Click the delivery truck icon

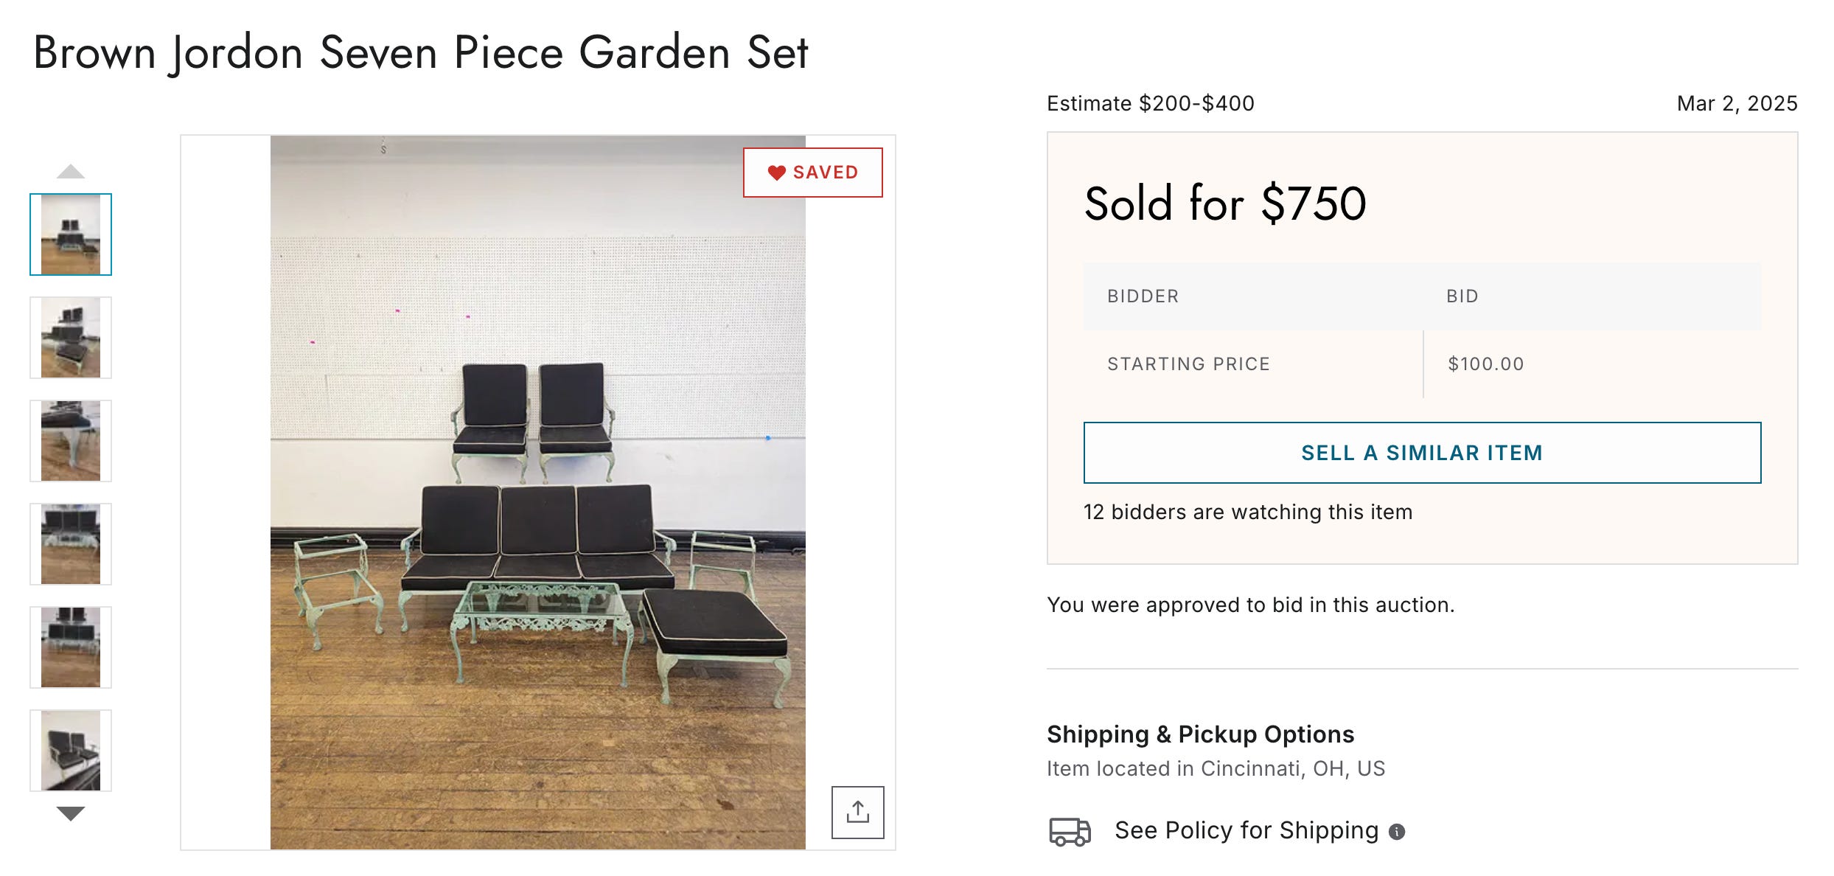click(x=1069, y=831)
